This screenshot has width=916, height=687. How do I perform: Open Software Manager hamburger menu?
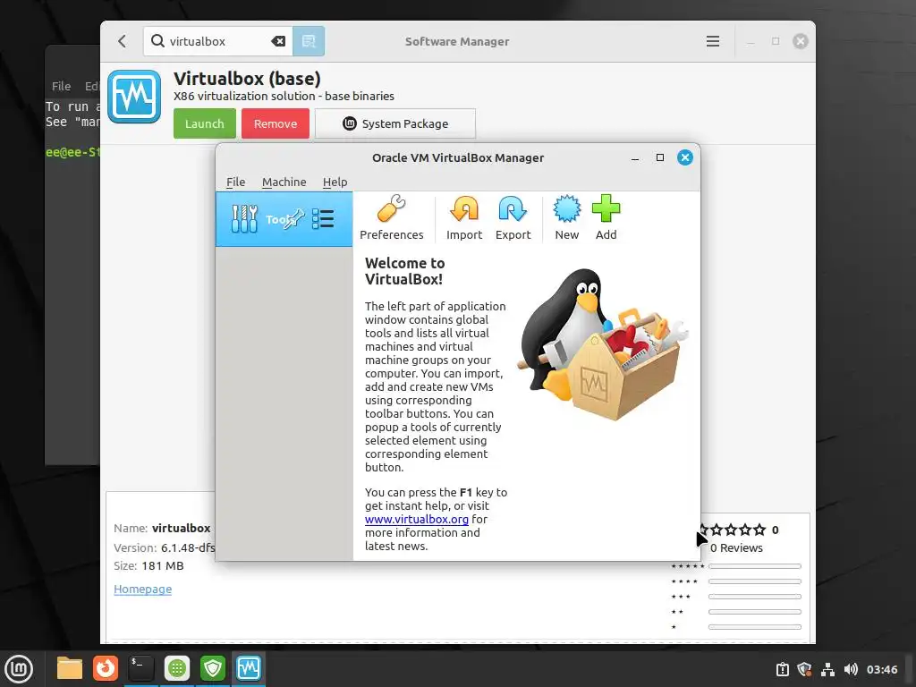click(713, 41)
